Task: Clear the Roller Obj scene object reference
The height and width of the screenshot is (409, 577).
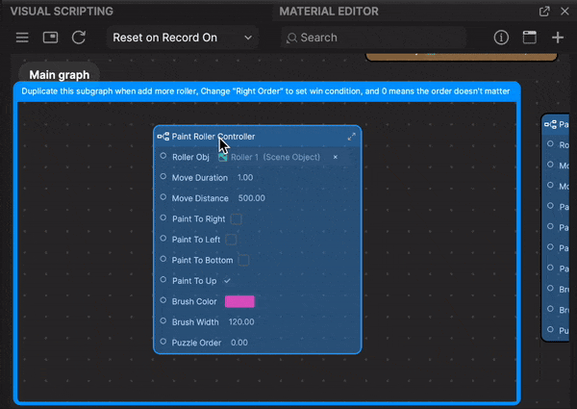Action: [x=336, y=157]
